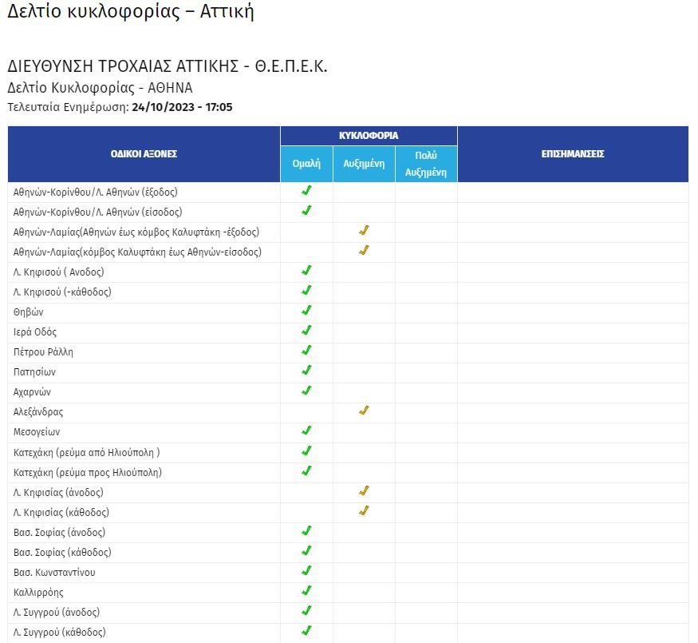
Task: Select road name Λ. Κηφισού ( Ανοδος)
Action: tap(58, 272)
